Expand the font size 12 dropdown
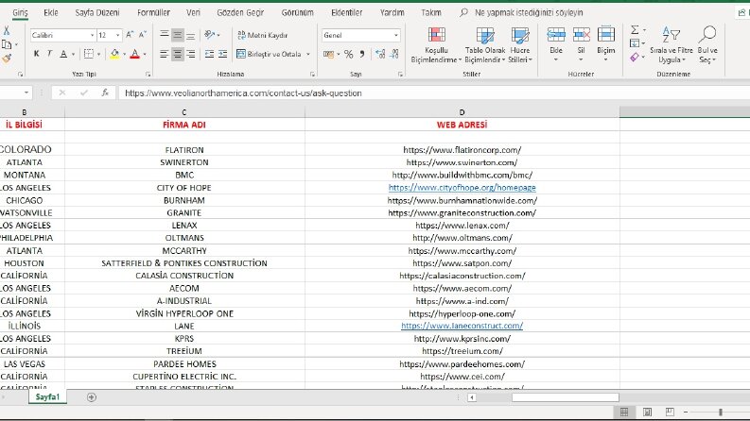 pyautogui.click(x=117, y=35)
